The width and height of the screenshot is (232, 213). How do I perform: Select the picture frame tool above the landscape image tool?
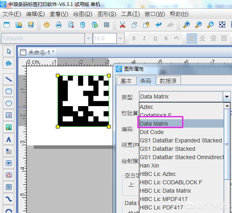pos(9,115)
